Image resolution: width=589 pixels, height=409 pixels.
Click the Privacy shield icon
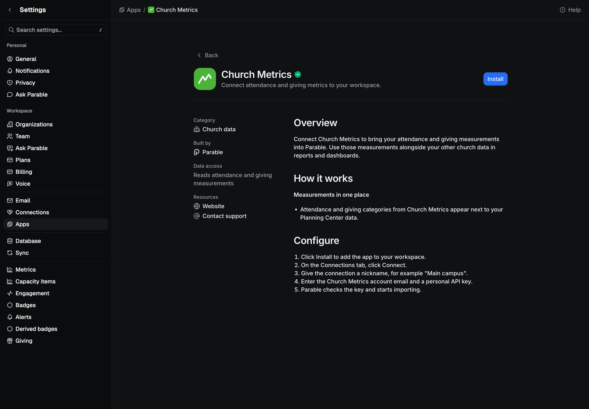[10, 83]
